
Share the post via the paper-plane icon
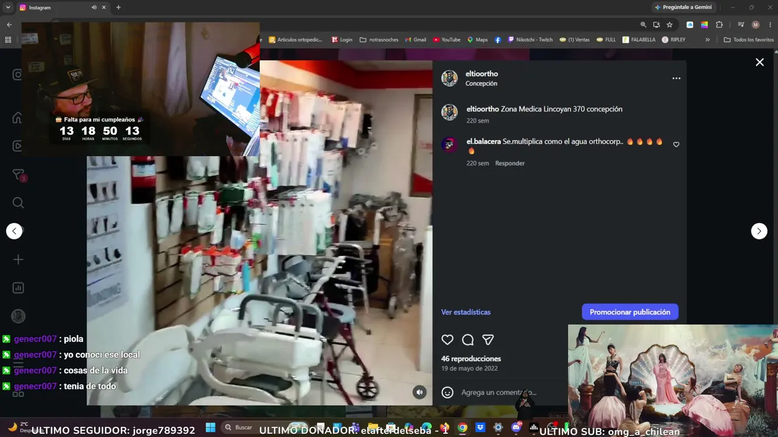(x=487, y=340)
